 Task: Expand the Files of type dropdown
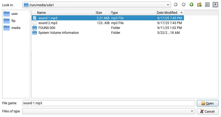click(x=192, y=111)
